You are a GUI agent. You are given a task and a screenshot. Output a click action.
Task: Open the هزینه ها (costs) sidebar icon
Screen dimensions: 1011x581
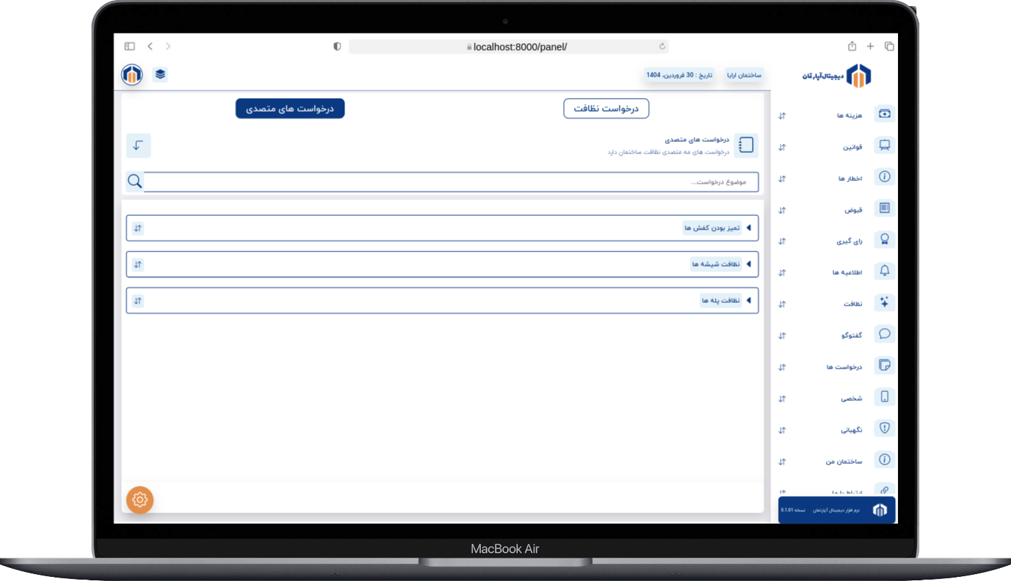point(884,114)
